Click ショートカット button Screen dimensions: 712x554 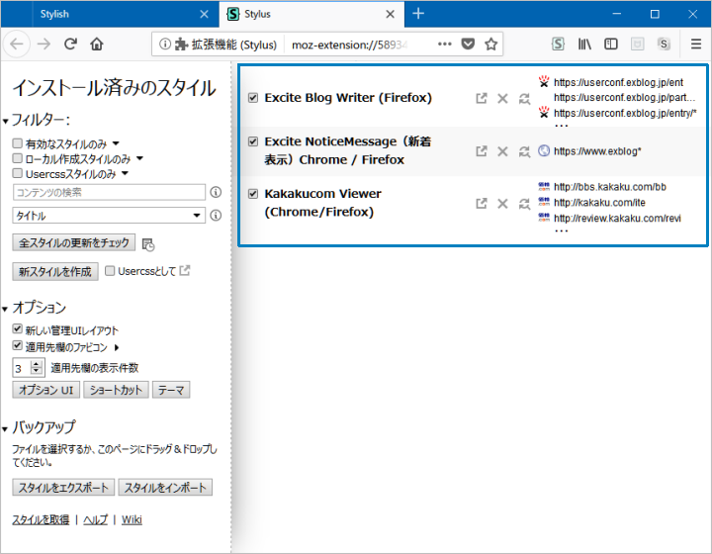tap(116, 390)
